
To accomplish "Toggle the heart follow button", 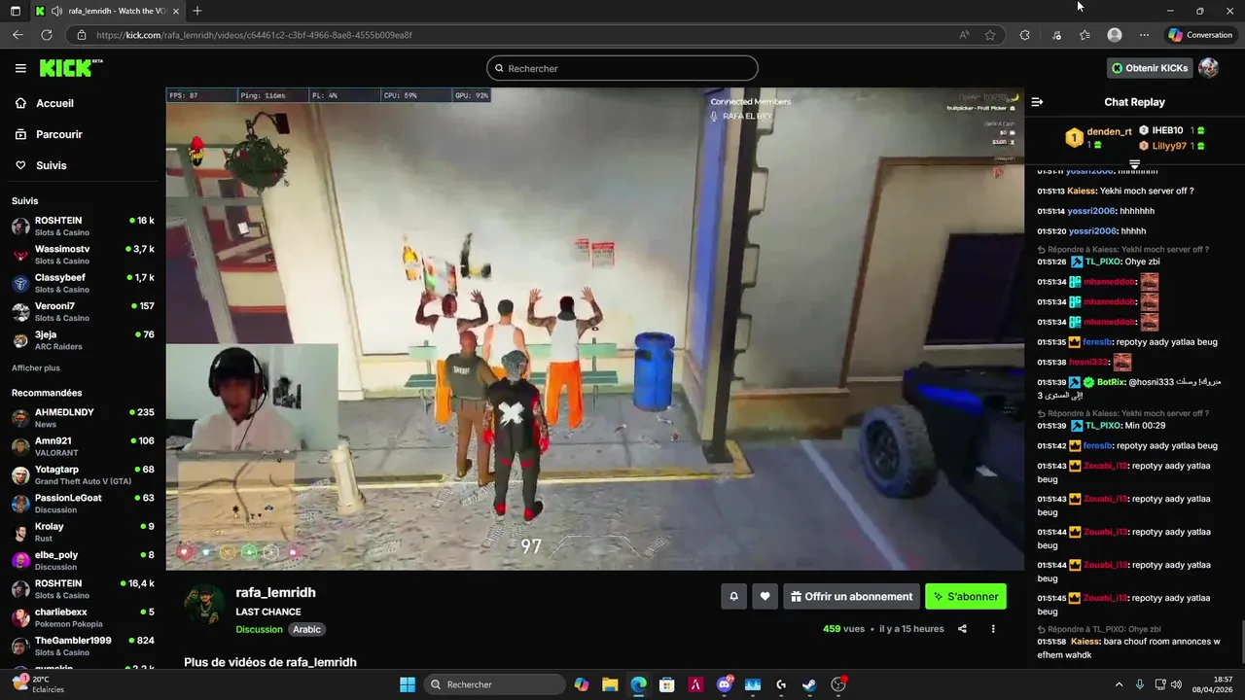I will 765,596.
